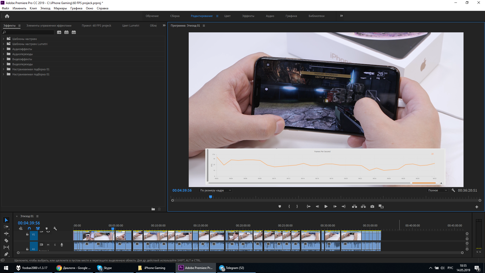485x273 pixels.
Task: Mute the A1 audio track
Action: point(48,245)
